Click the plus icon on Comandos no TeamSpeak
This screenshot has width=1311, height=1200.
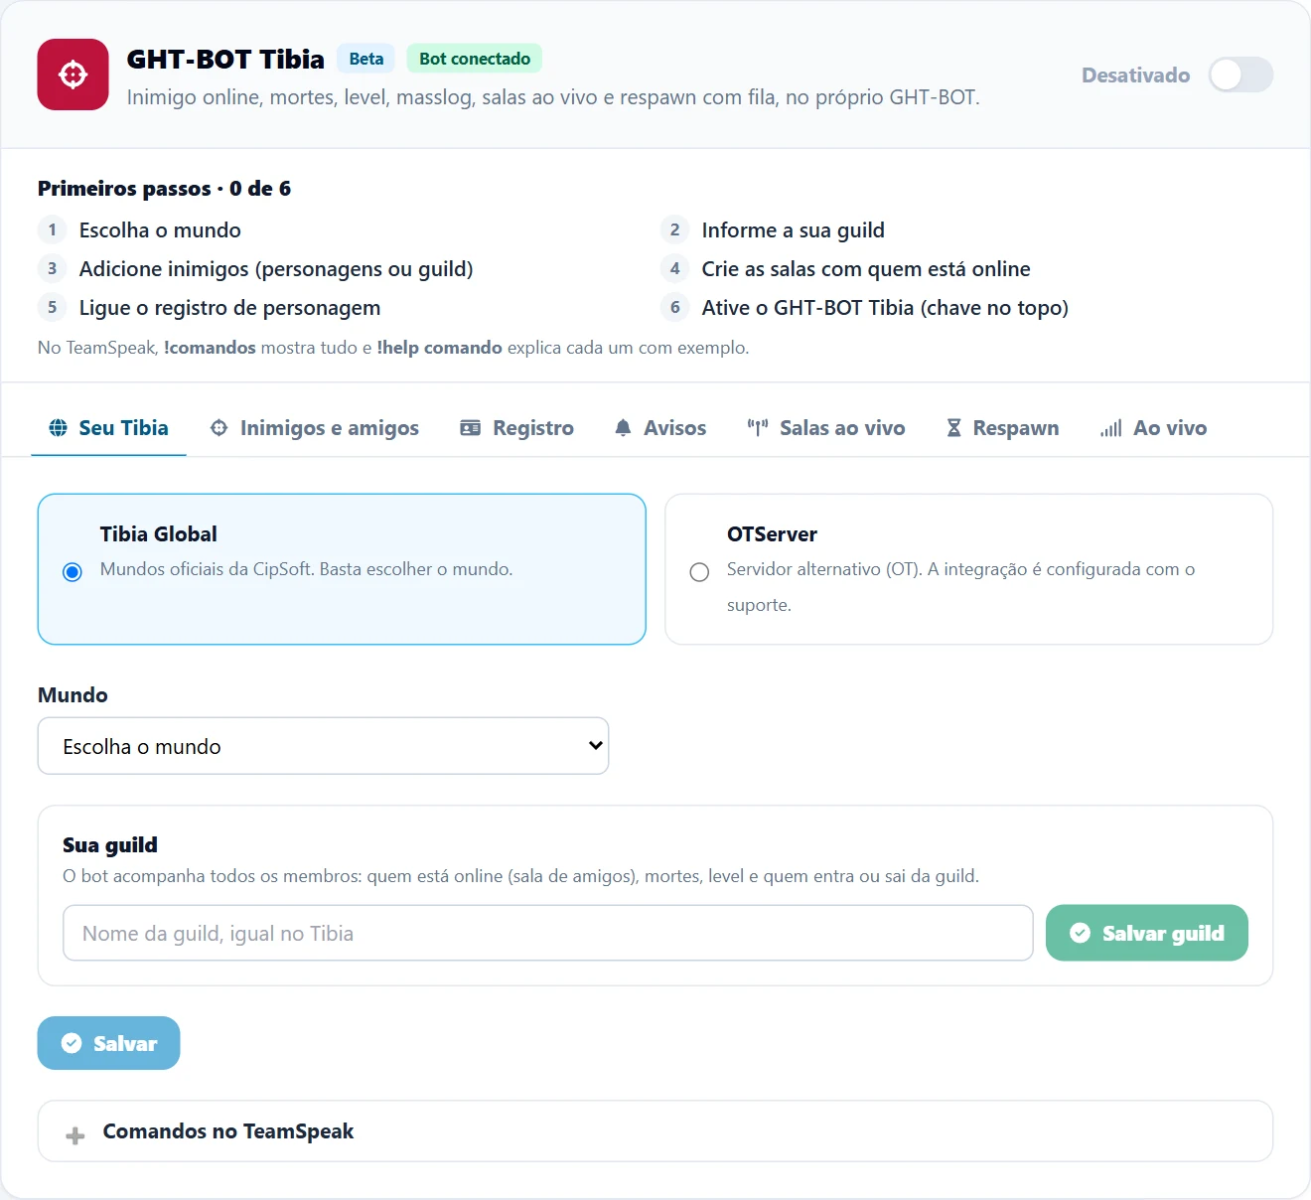(74, 1135)
